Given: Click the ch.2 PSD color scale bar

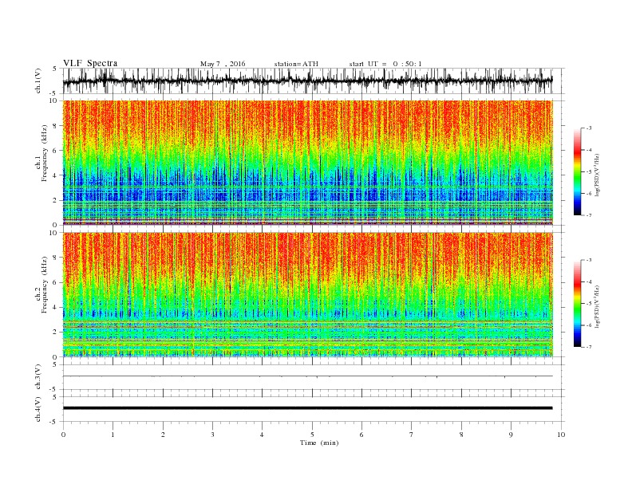Looking at the screenshot, I should 577,304.
